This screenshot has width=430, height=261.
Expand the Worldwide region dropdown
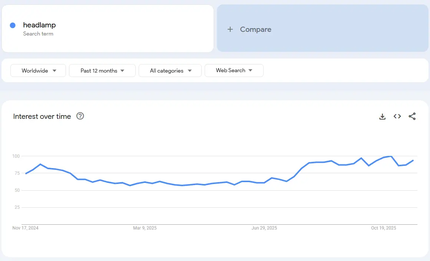[x=38, y=71]
